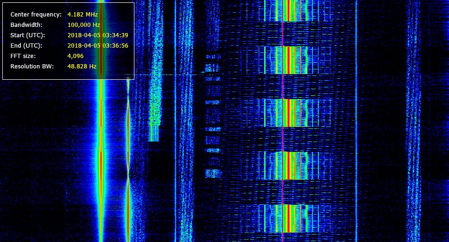Select the 'FFT size:' label
Viewport: 449px width, 242px height.
coord(23,56)
